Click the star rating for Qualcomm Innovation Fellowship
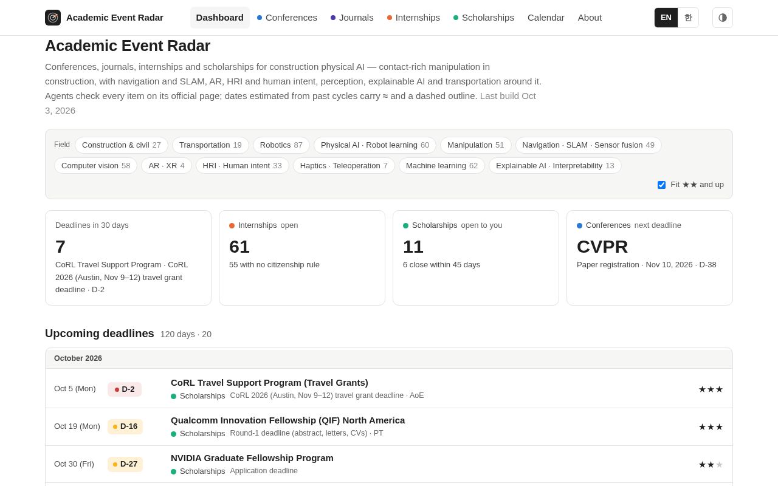Image resolution: width=778 pixels, height=486 pixels. click(x=711, y=427)
